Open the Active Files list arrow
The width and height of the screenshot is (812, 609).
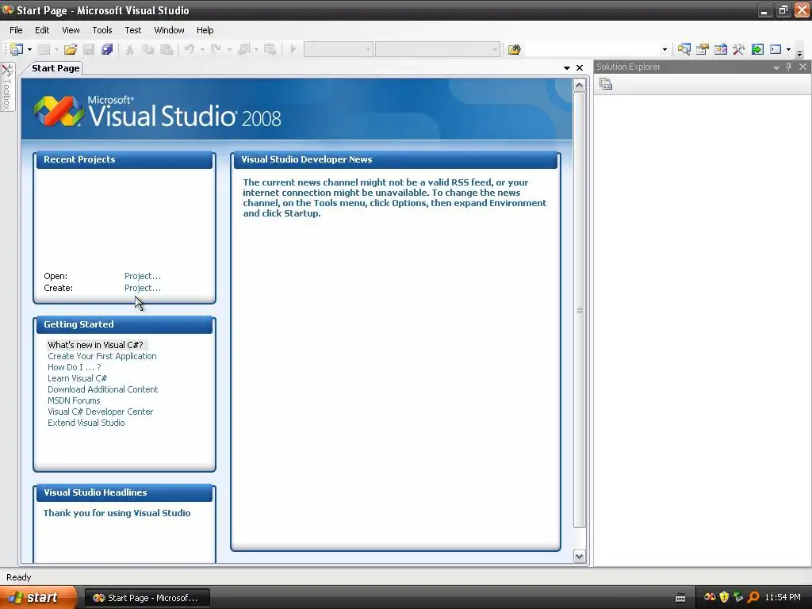click(x=566, y=68)
